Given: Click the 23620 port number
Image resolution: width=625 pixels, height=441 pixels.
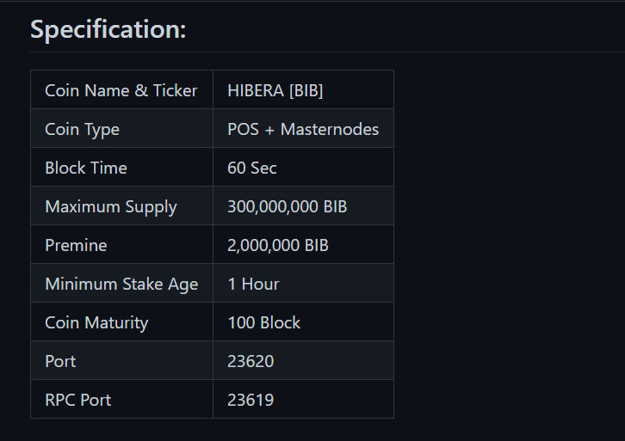Looking at the screenshot, I should pos(251,361).
